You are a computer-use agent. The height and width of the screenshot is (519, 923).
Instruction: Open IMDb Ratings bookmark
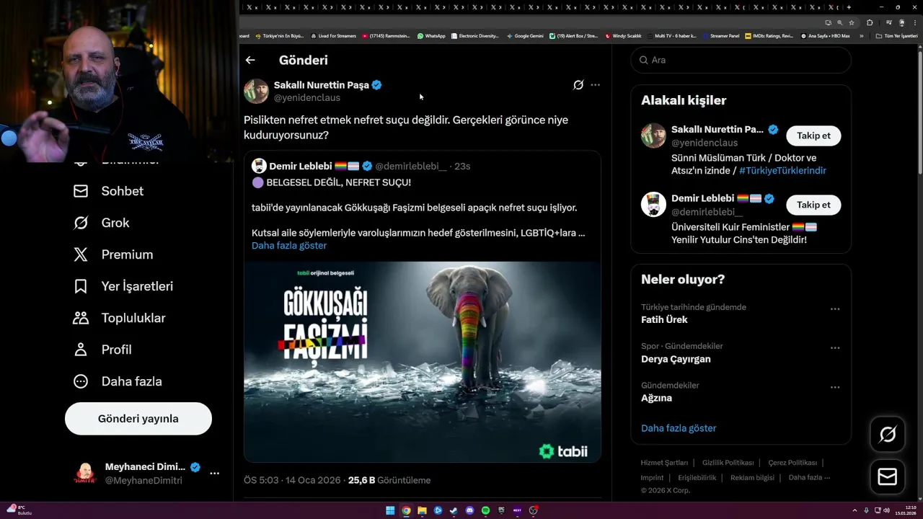769,36
